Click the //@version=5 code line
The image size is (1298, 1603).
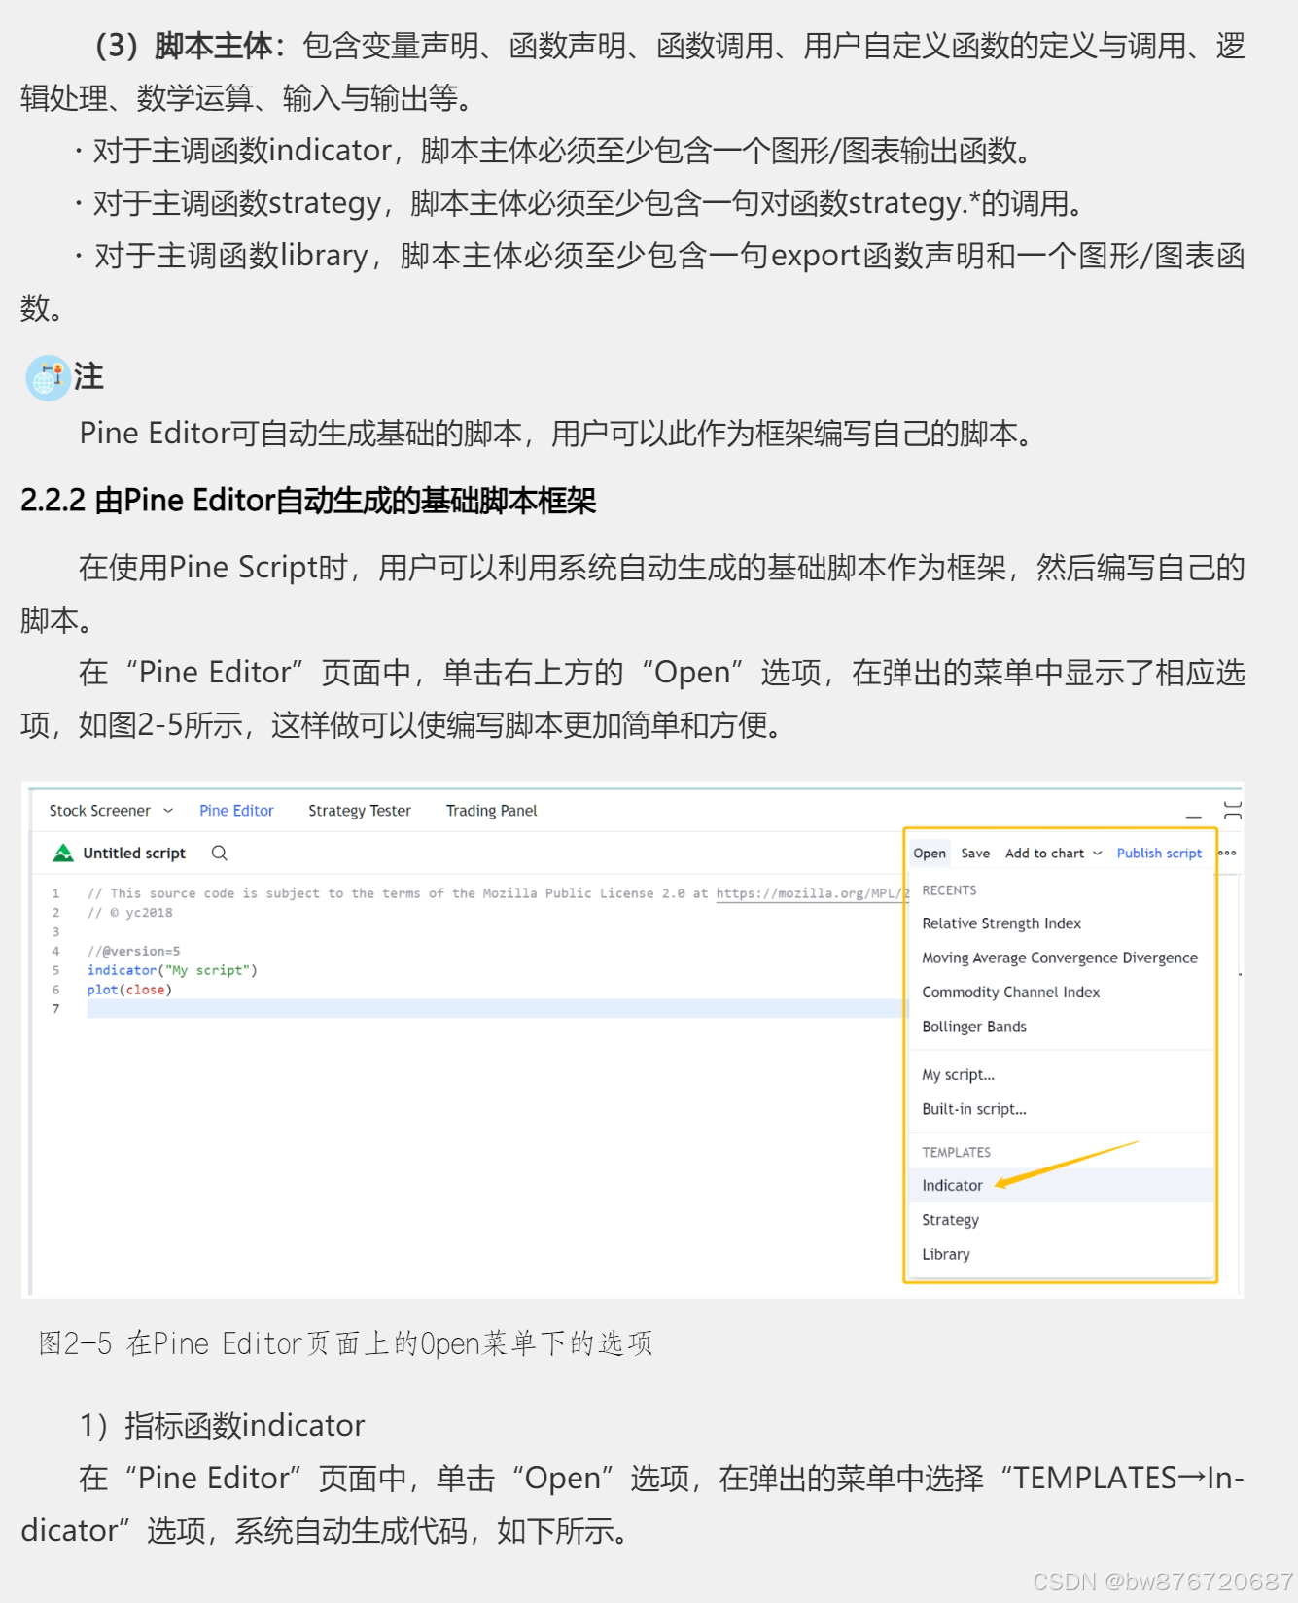click(x=133, y=951)
